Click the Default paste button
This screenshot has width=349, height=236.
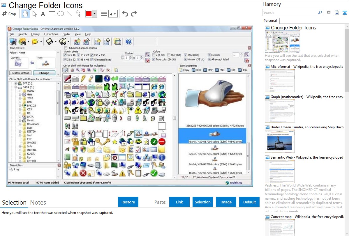[249, 202]
